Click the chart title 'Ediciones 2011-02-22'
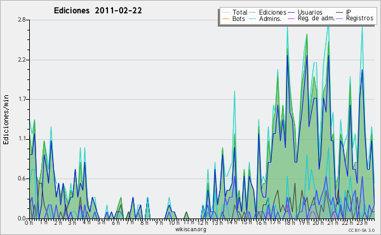Screen dimensions: 381x235 tap(98, 11)
